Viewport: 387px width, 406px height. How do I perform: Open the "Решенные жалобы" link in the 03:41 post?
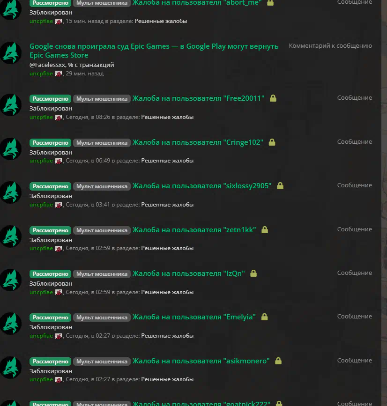click(167, 205)
